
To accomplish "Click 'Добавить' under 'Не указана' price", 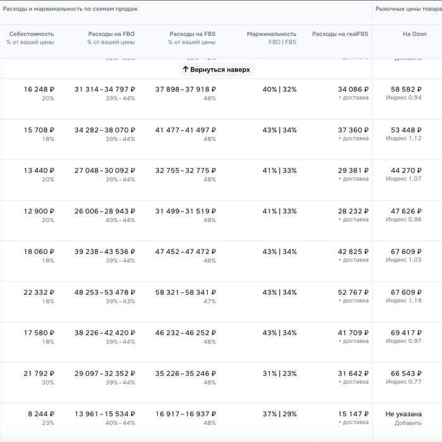I will (x=408, y=423).
